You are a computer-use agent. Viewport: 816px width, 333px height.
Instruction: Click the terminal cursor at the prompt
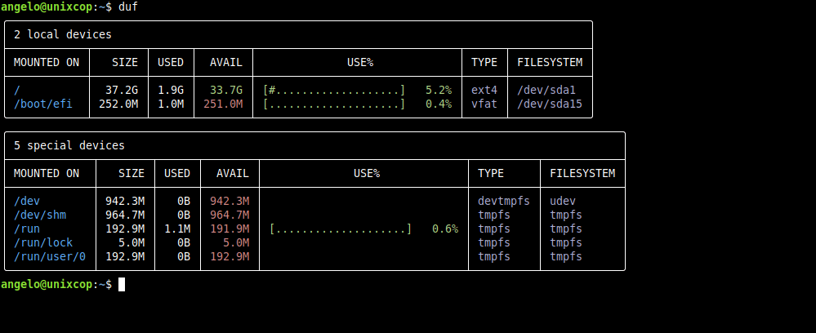122,285
